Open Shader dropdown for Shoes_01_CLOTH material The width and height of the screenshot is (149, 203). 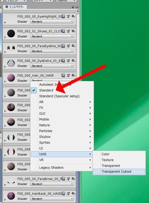pos(52,36)
